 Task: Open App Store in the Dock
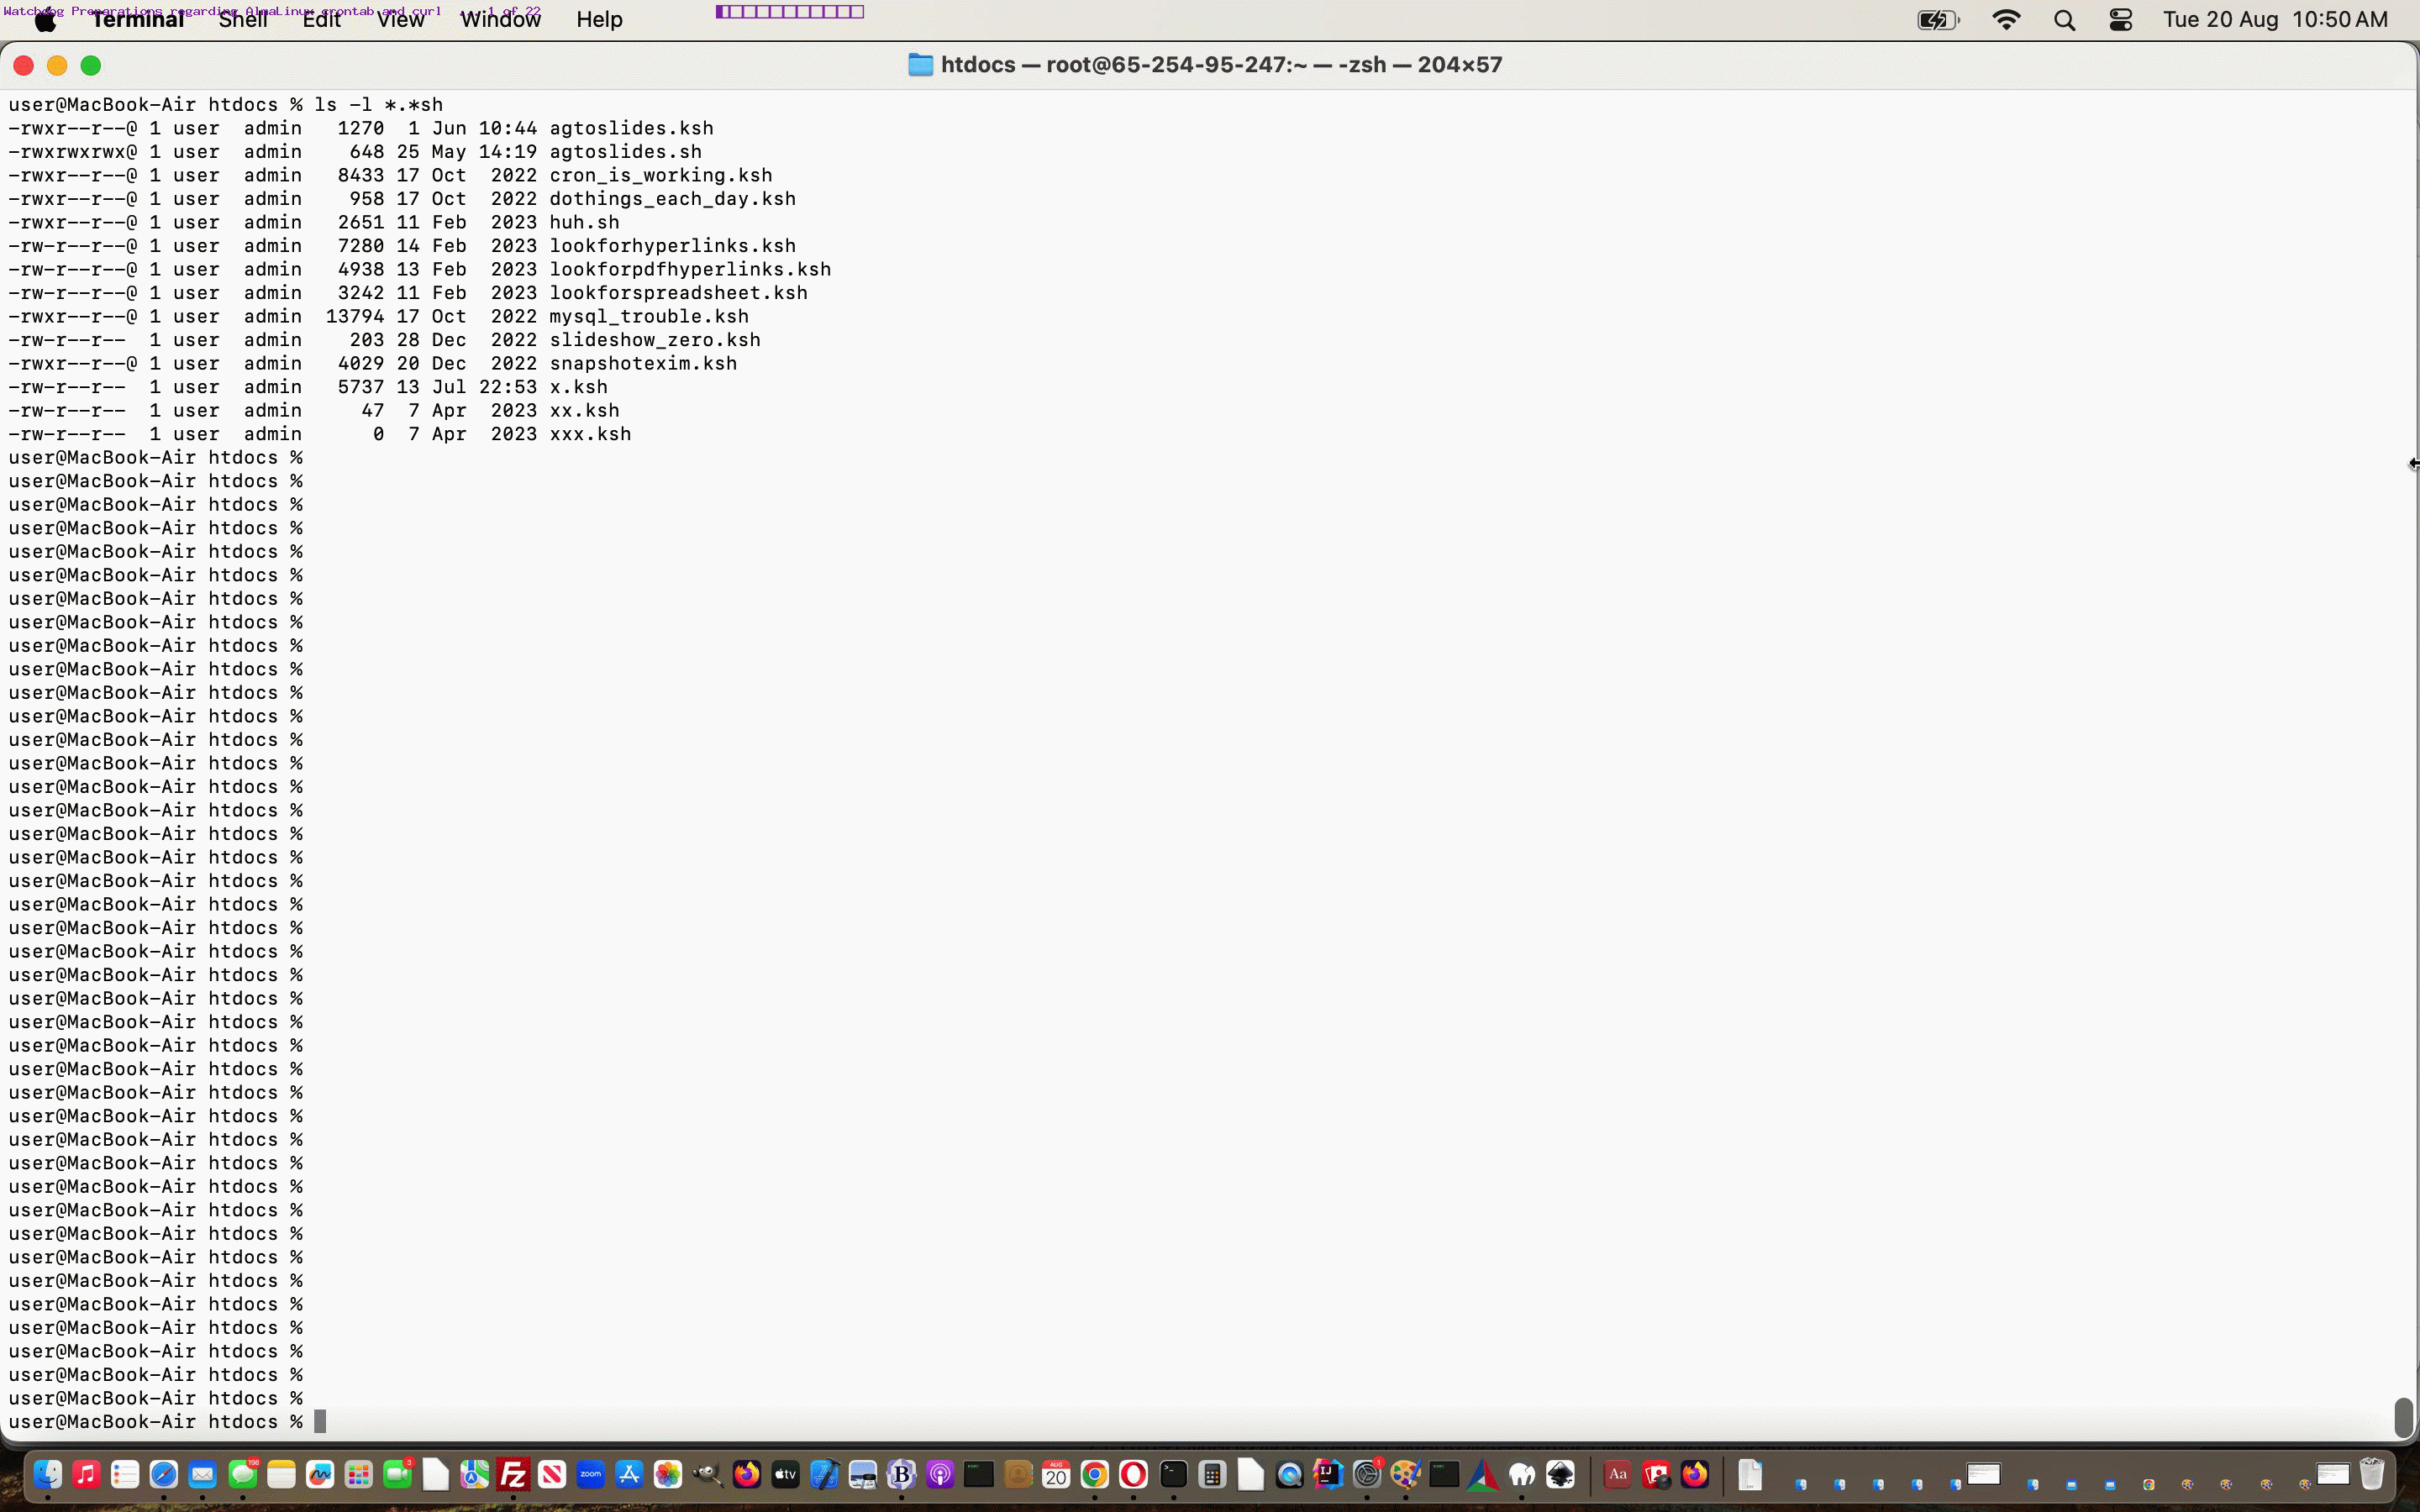[630, 1474]
